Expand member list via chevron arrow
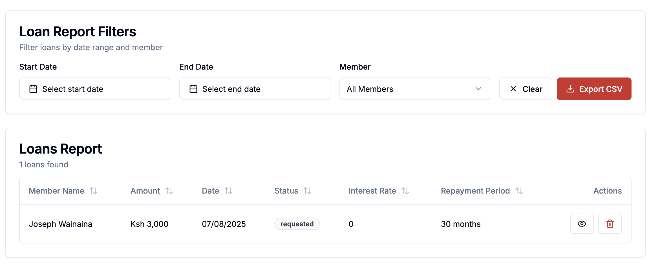This screenshot has width=649, height=266. pyautogui.click(x=478, y=89)
